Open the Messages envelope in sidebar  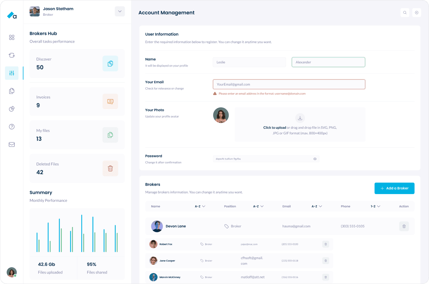[12, 144]
